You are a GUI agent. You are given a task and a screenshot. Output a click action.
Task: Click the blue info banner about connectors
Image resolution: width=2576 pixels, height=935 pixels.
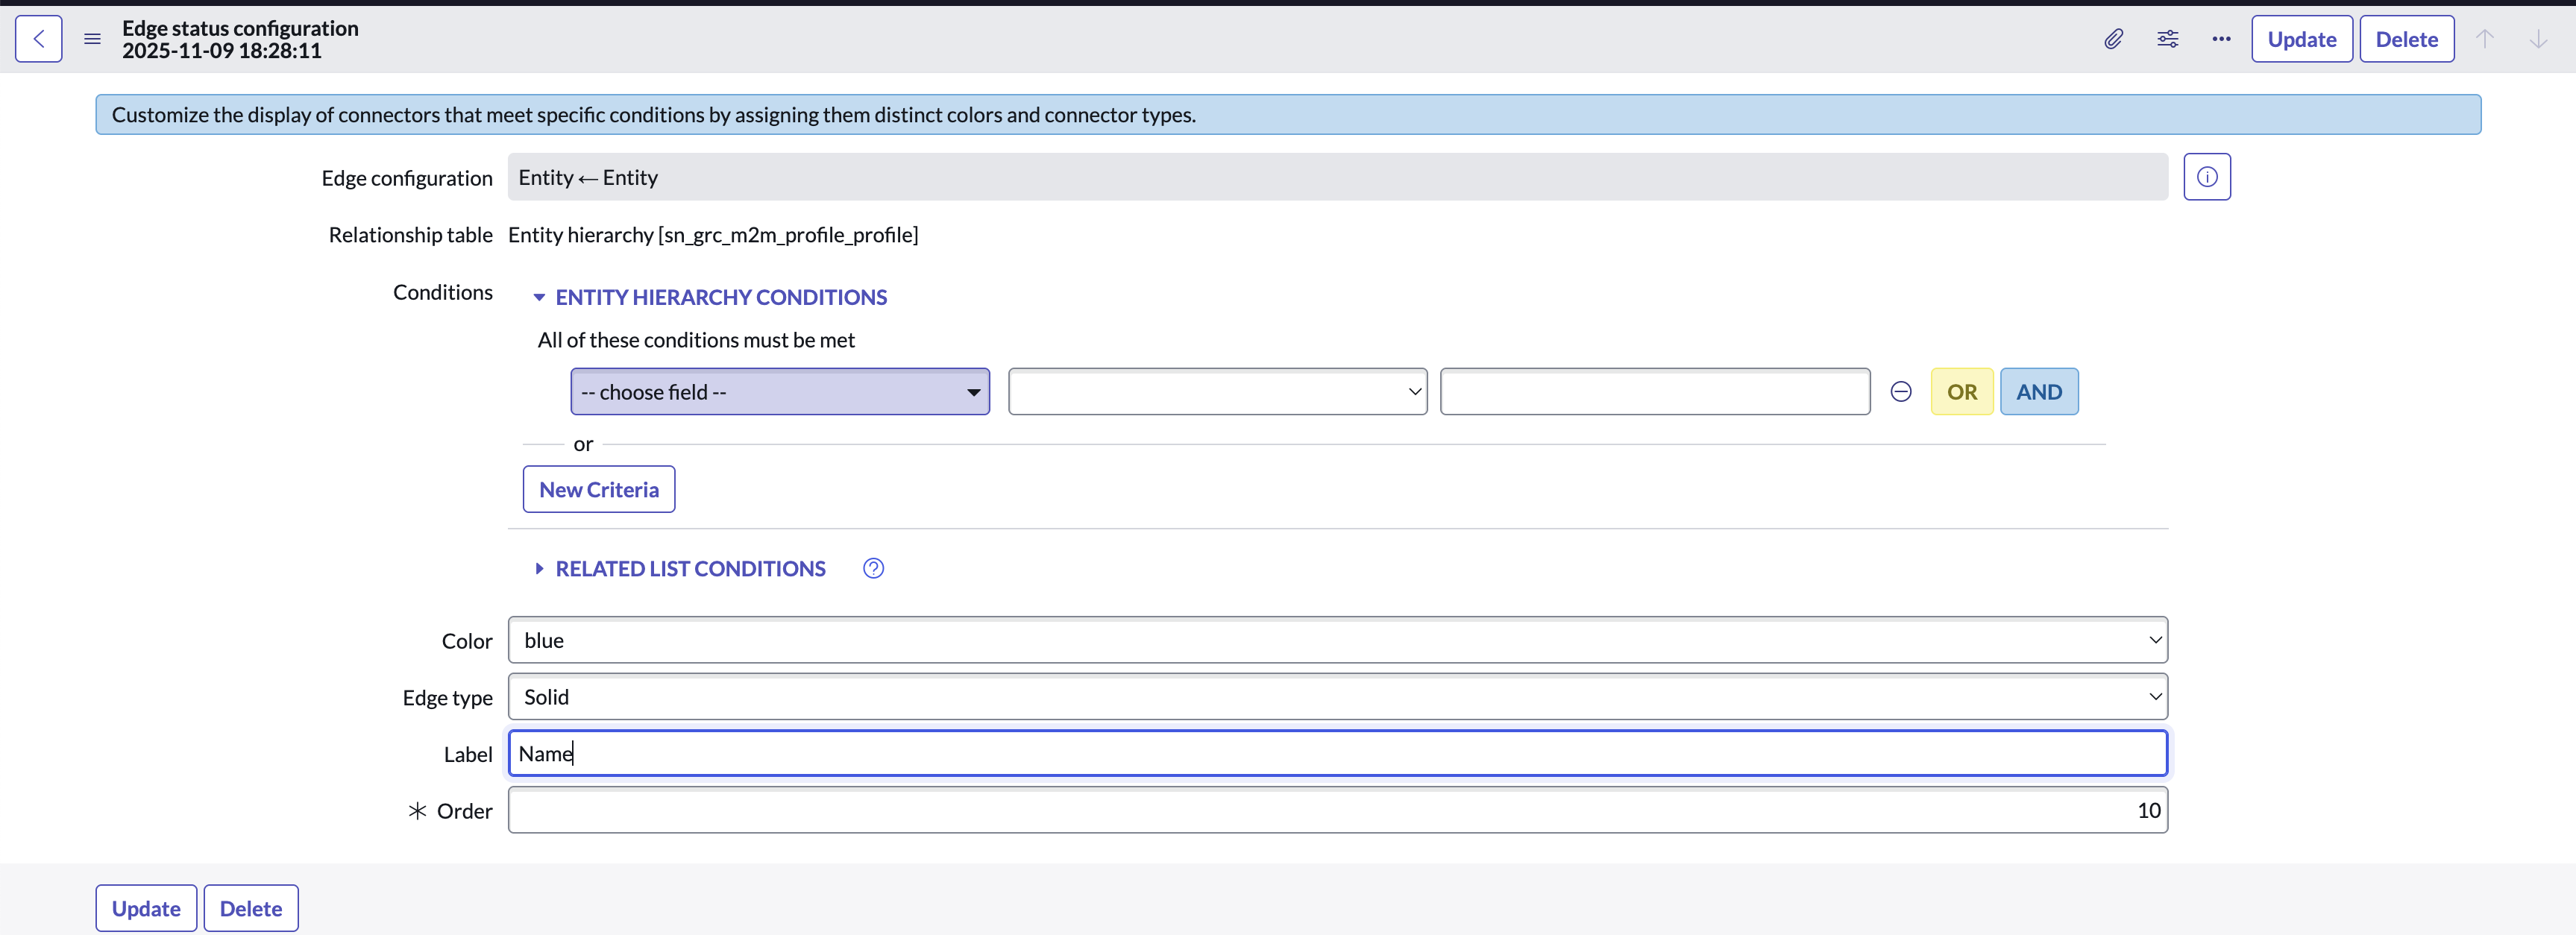pos(1288,115)
